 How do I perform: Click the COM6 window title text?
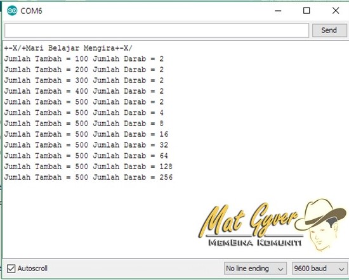coord(31,11)
